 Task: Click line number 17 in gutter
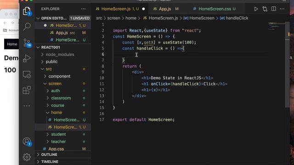[102, 120]
